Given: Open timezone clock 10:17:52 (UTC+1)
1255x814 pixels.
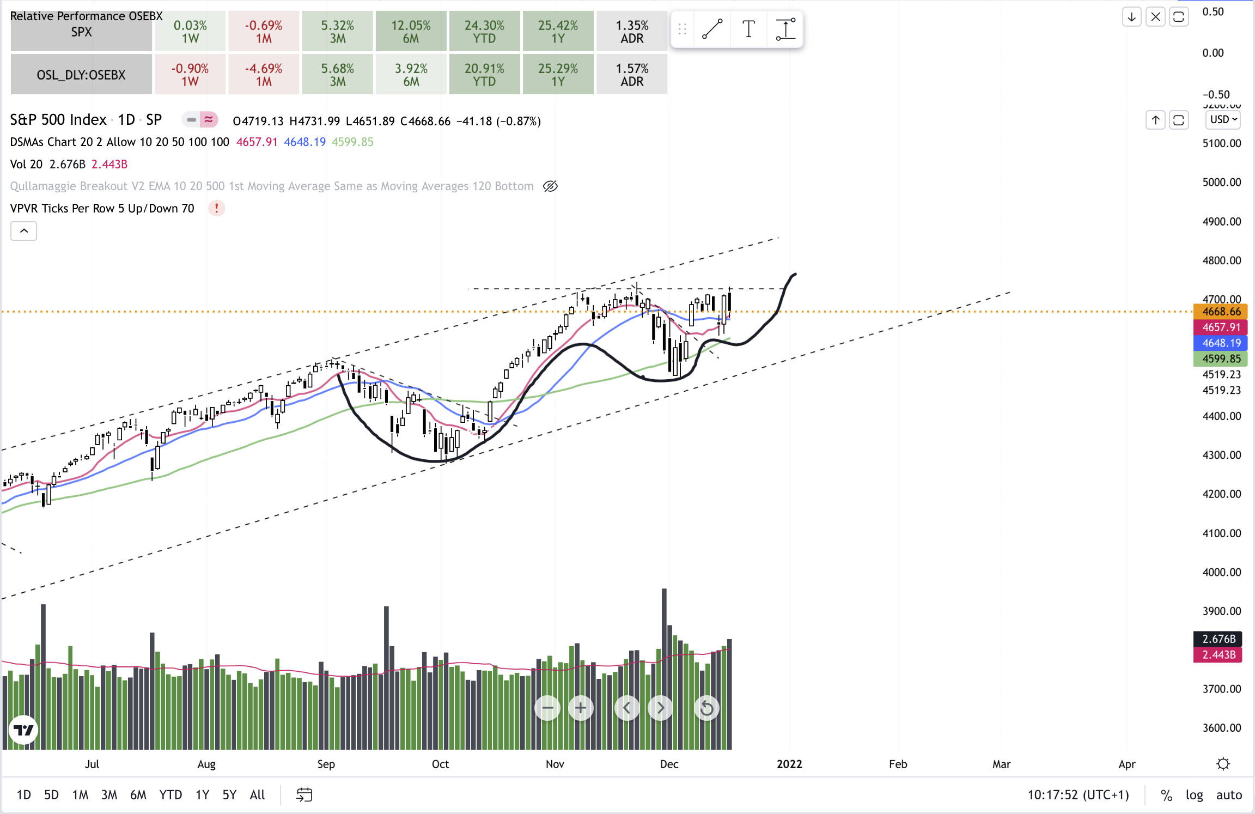Looking at the screenshot, I should pos(1078,795).
